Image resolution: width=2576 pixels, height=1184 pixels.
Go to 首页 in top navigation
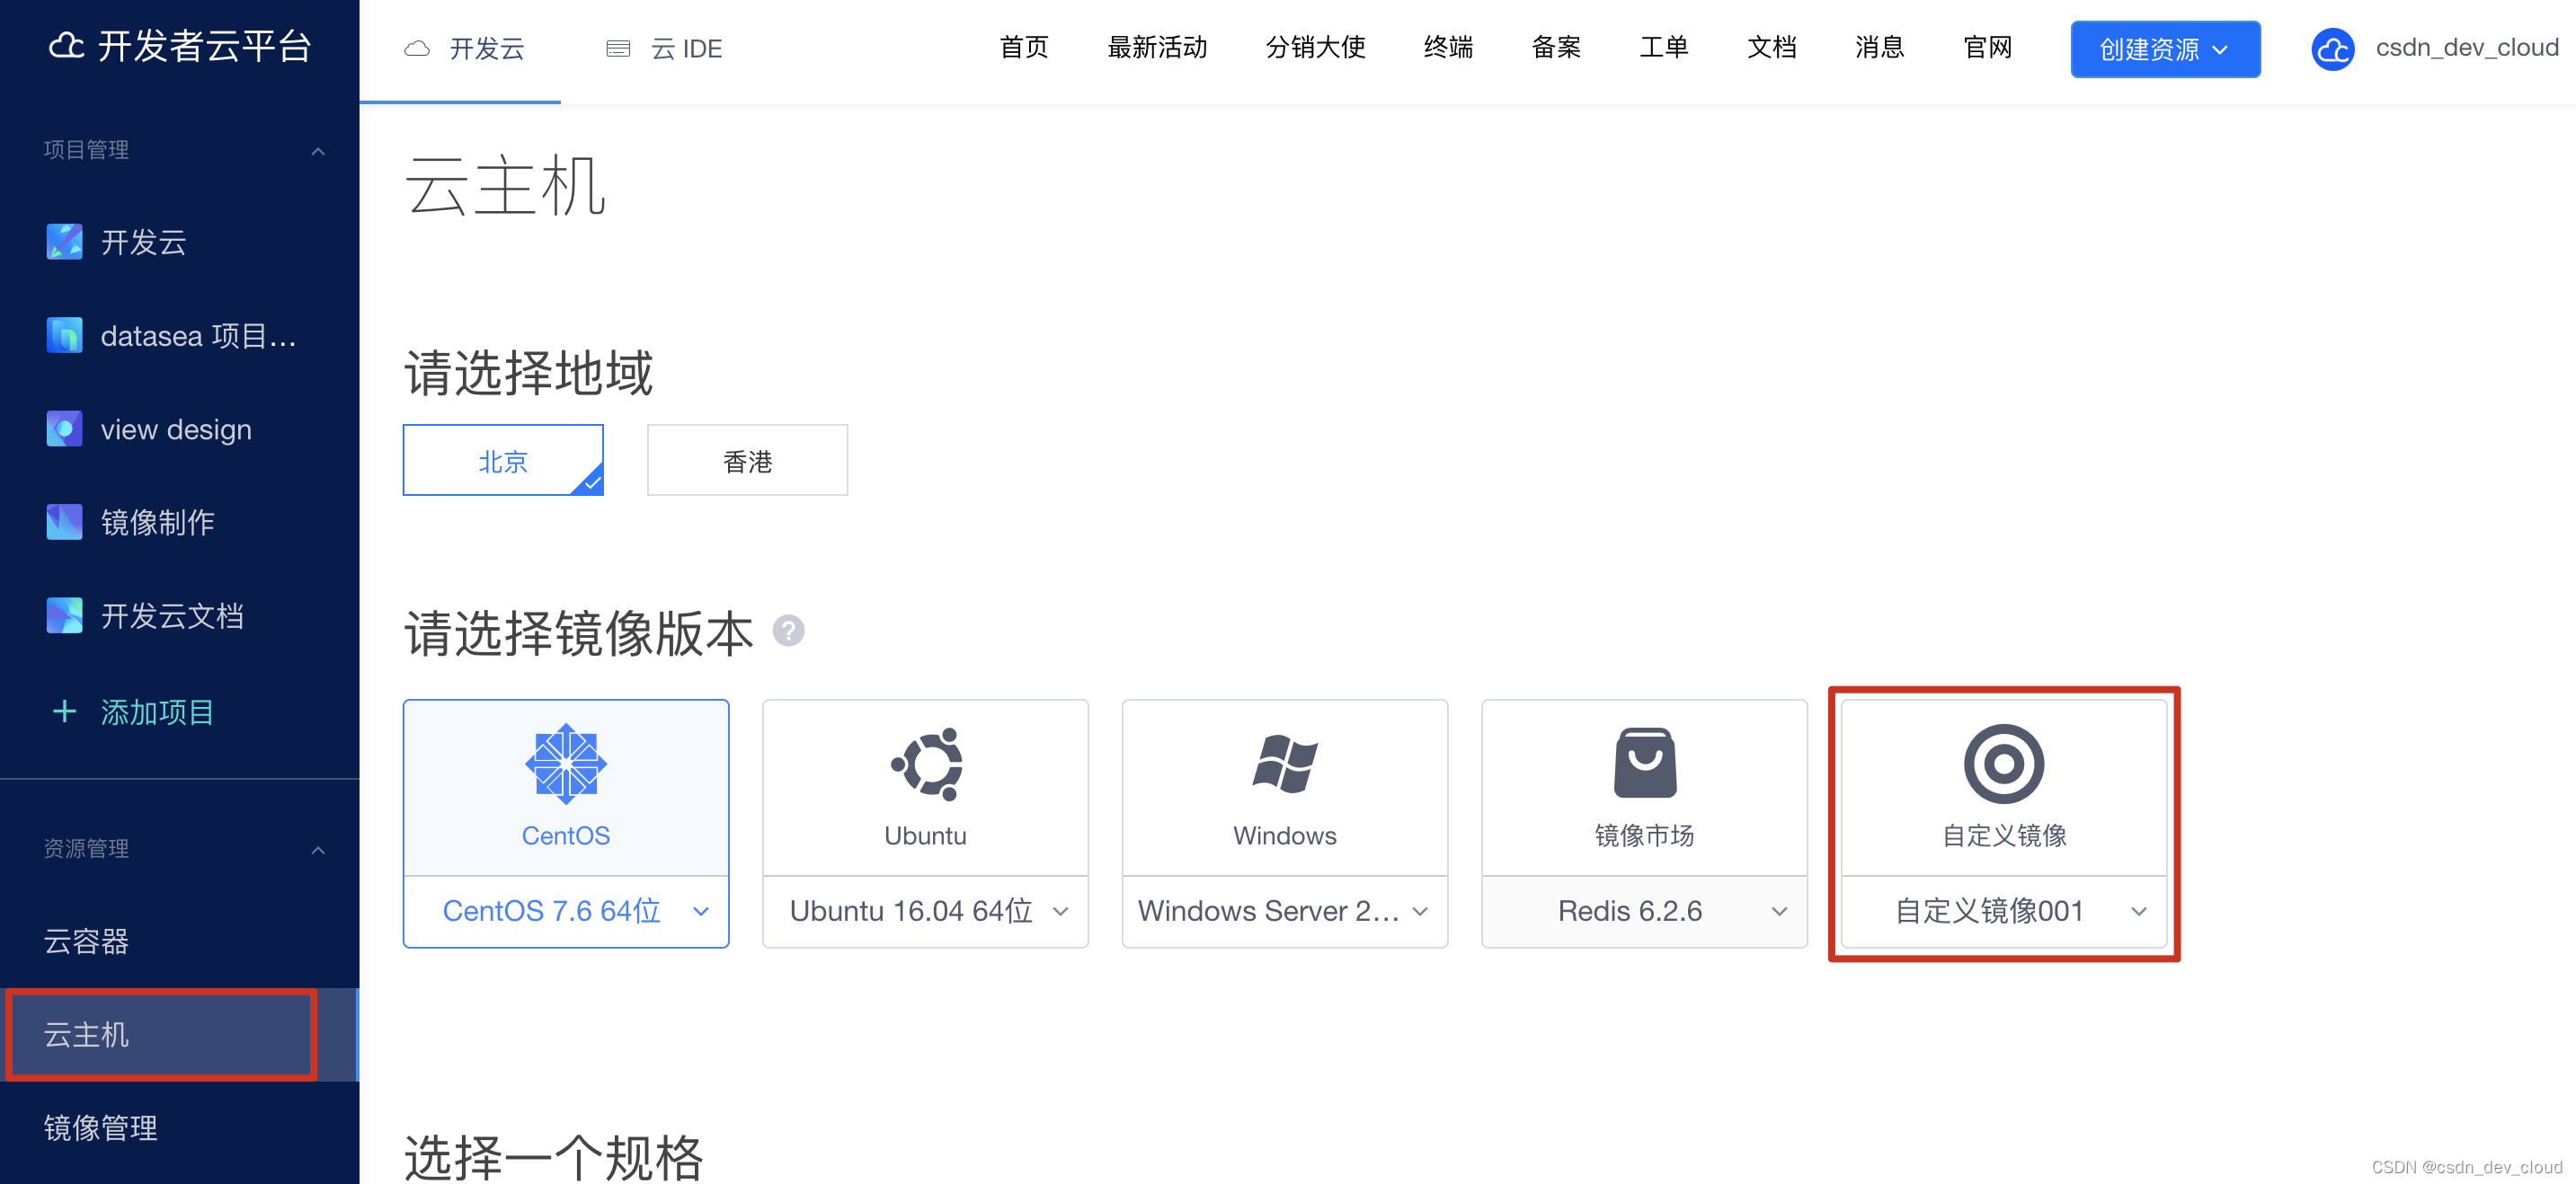pyautogui.click(x=1024, y=47)
